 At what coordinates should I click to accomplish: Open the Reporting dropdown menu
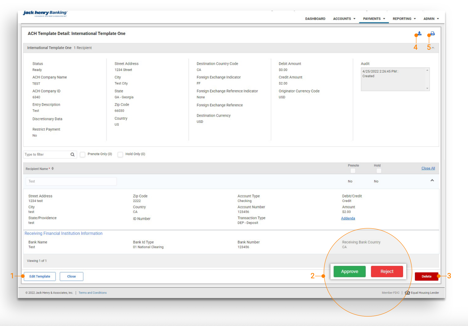(404, 19)
